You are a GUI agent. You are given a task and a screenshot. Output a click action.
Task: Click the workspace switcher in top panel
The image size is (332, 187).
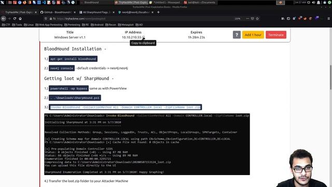coord(280,3)
